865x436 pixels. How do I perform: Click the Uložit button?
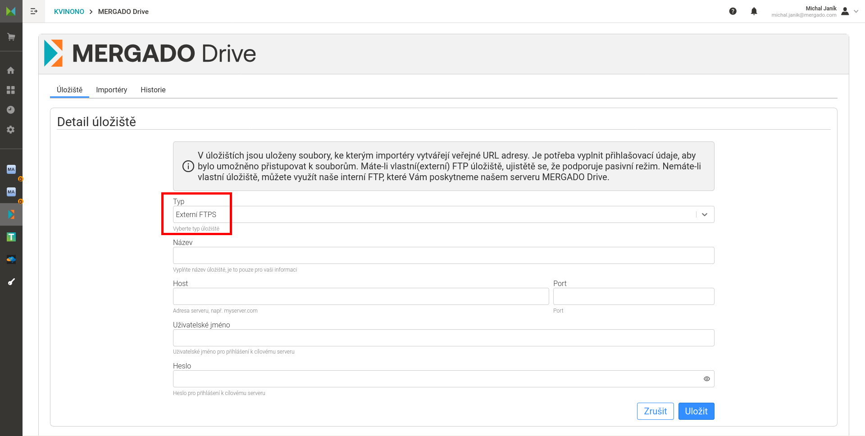[697, 411]
